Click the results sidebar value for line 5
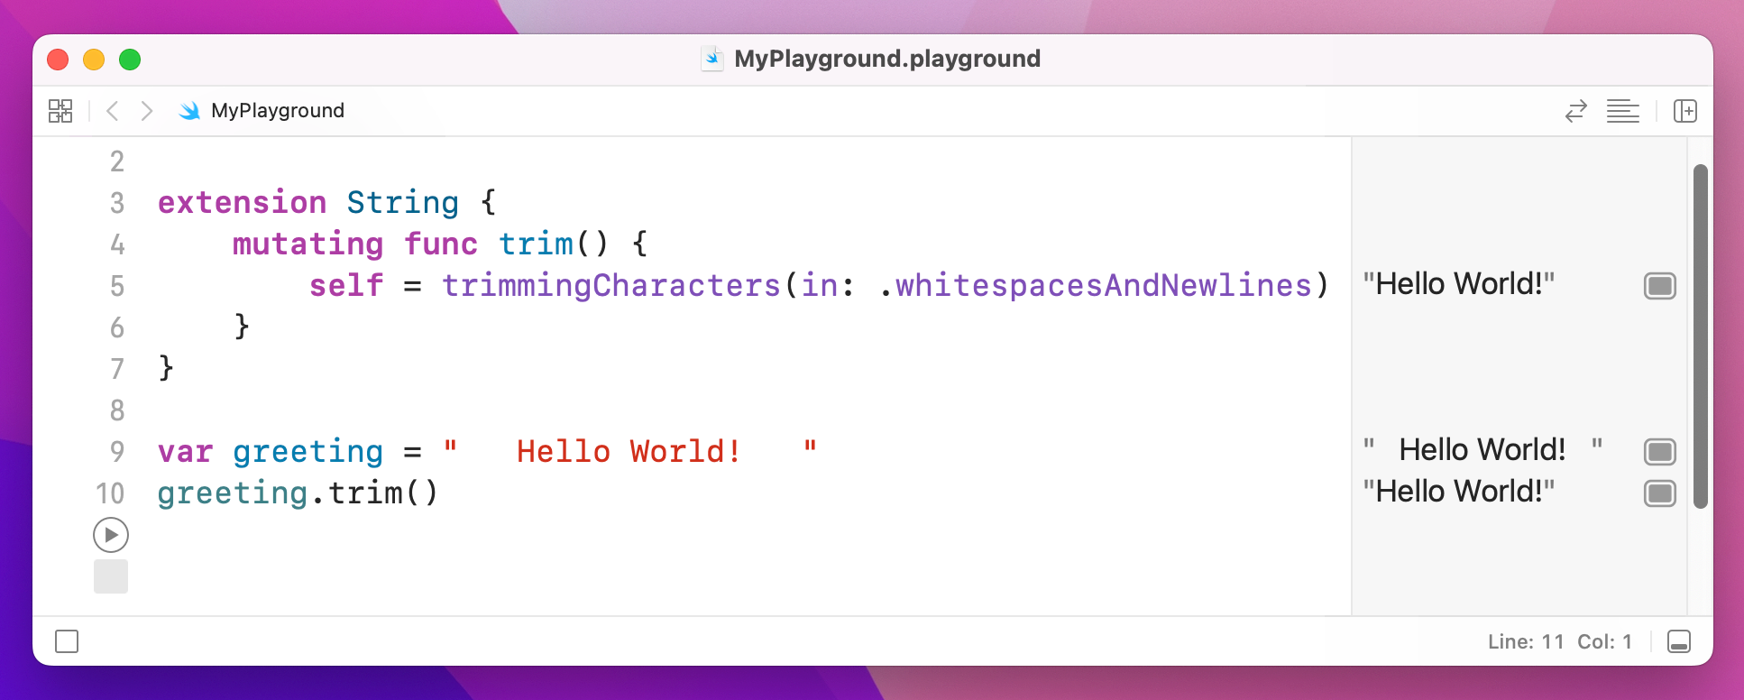This screenshot has height=700, width=1744. coord(1459,284)
